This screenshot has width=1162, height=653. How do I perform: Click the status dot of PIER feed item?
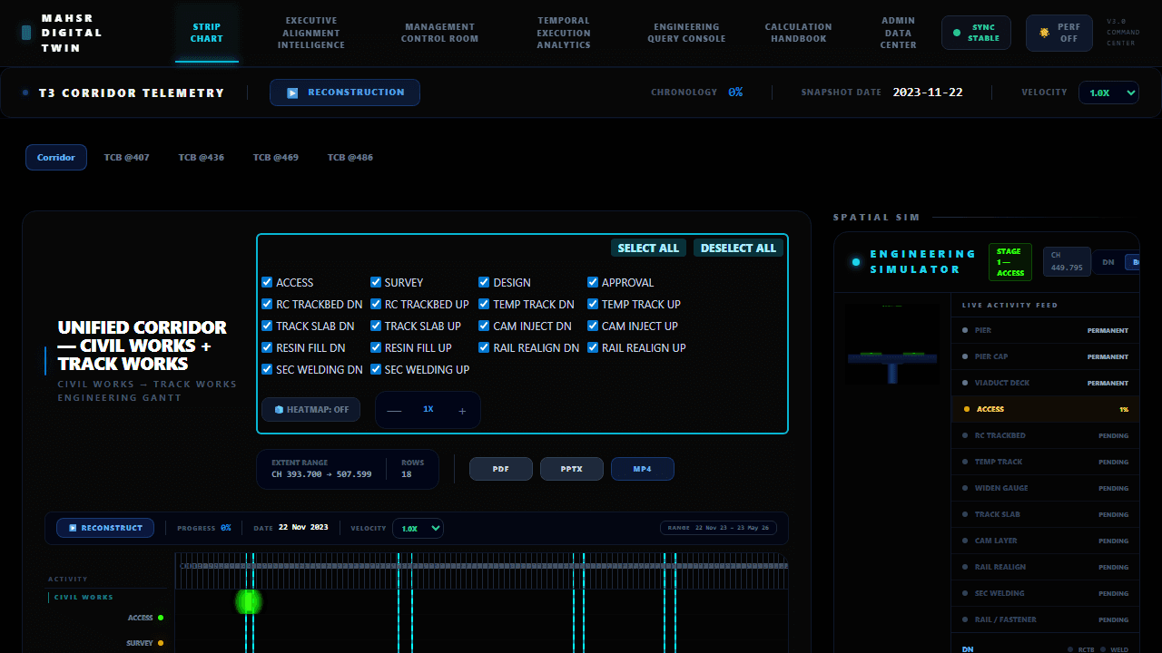pos(966,330)
